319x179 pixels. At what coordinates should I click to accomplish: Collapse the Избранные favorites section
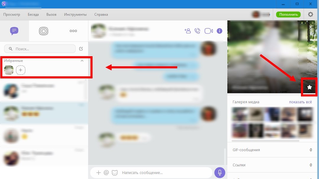(82, 61)
